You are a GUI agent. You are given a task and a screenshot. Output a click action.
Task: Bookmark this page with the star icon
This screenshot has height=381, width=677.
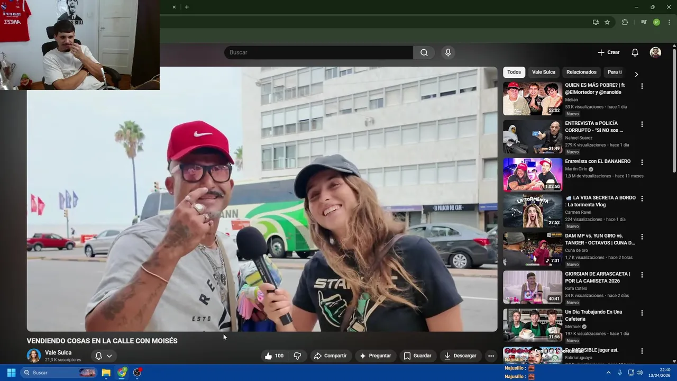pos(607,22)
